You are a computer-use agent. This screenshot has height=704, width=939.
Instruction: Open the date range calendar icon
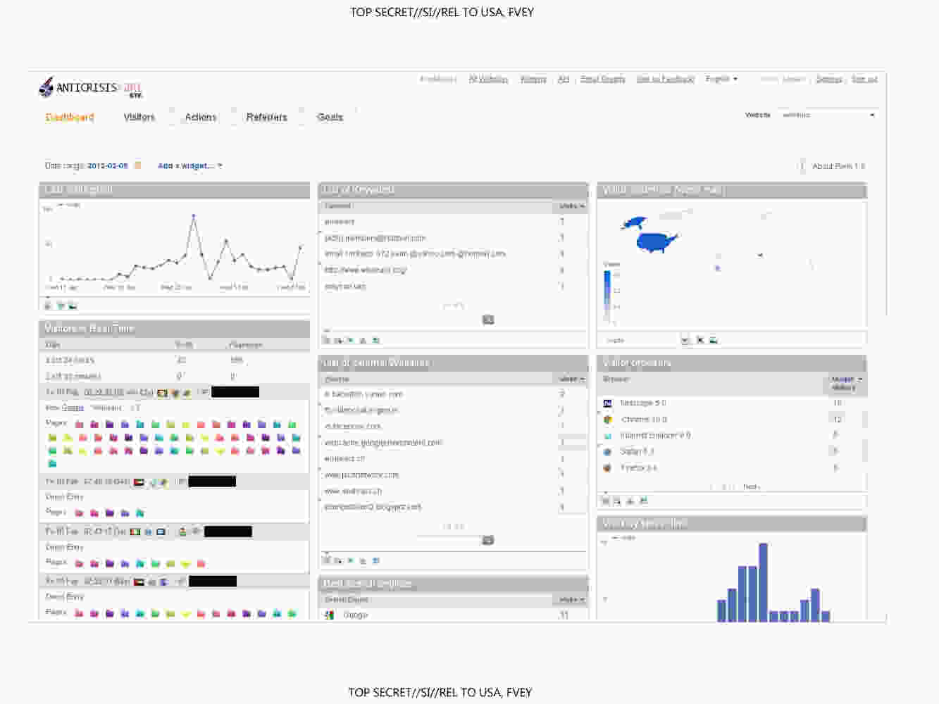(x=138, y=166)
